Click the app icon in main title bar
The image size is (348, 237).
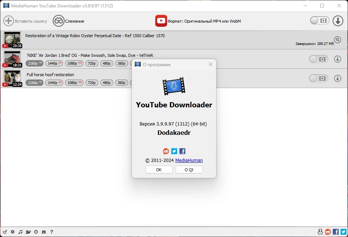[6, 6]
